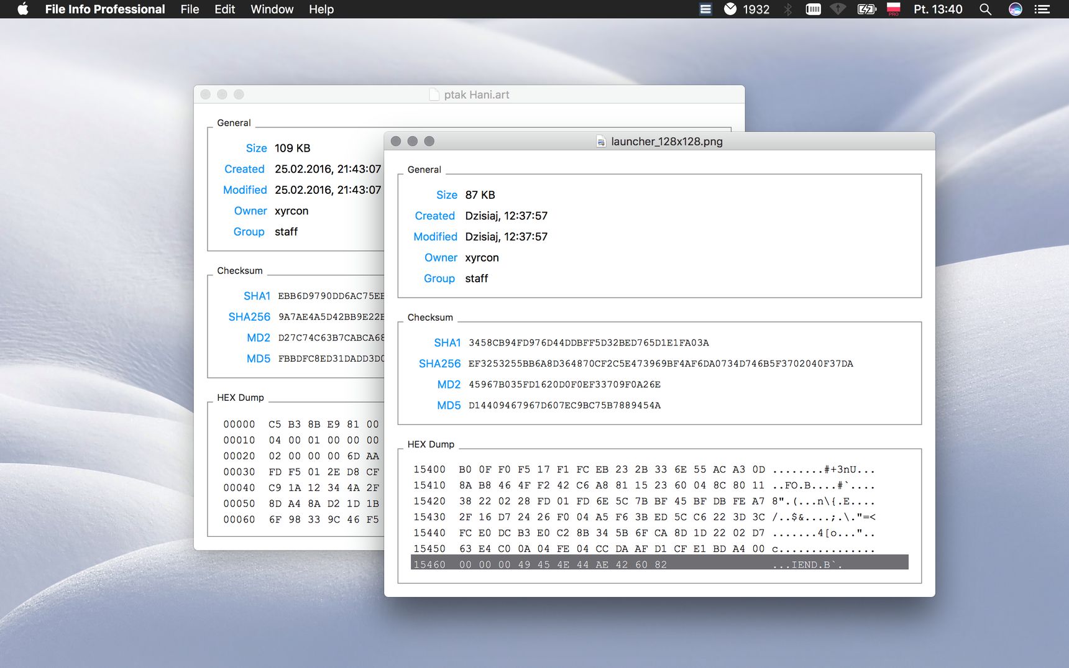Select hex dump row 15450
This screenshot has height=668, width=1069.
[x=659, y=549]
